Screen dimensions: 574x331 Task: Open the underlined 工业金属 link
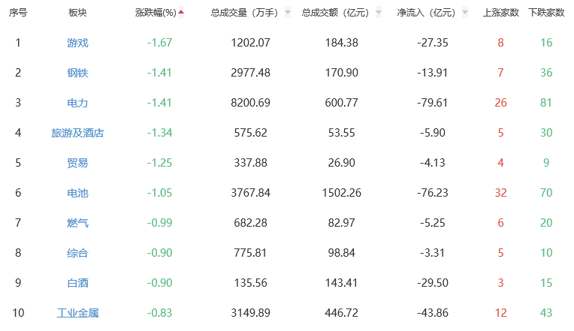(77, 313)
